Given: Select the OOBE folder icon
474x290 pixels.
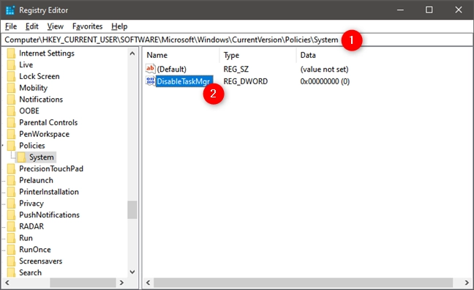Looking at the screenshot, I should click(x=11, y=111).
